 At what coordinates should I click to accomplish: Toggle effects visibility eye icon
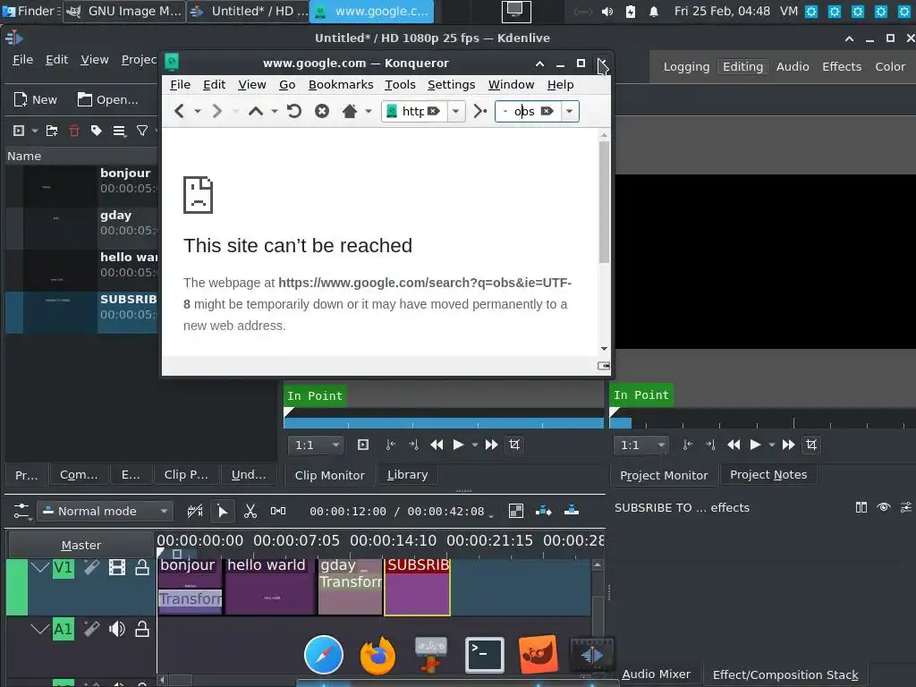(883, 507)
